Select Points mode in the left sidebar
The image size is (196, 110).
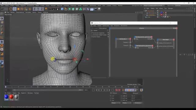2,26
